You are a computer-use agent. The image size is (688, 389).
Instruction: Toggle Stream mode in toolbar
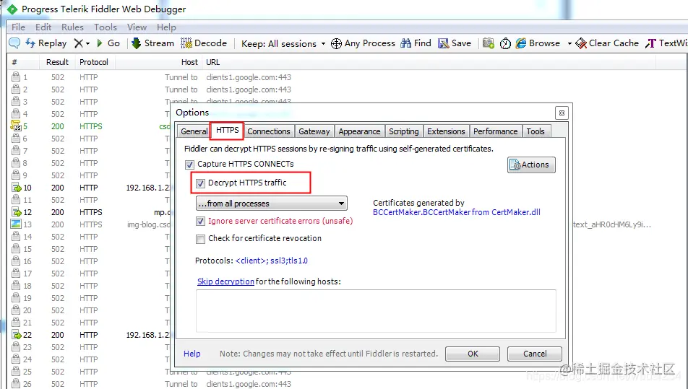[x=152, y=43]
